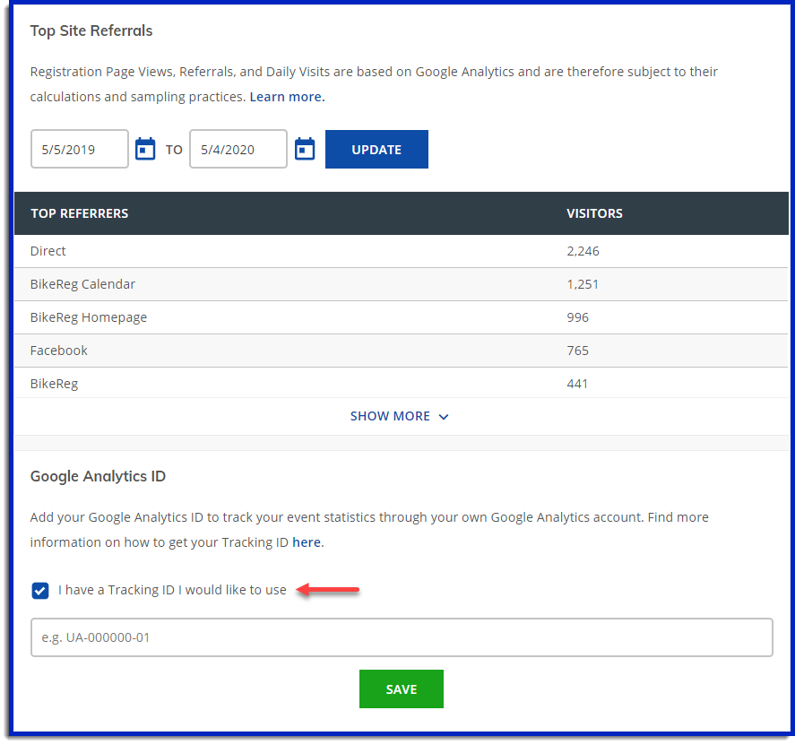Select the Direct referrer row

[48, 251]
